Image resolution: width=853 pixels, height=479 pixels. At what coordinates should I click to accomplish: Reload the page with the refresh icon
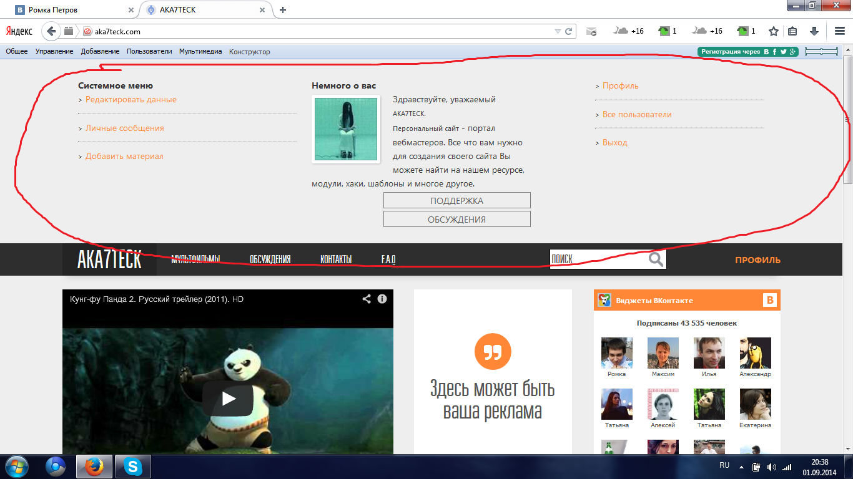(569, 31)
